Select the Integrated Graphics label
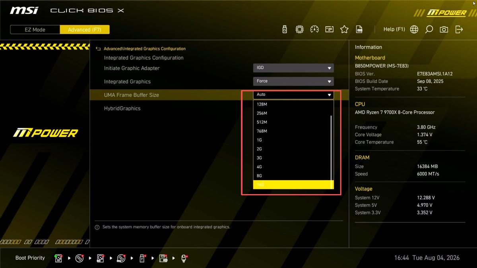This screenshot has height=268, width=477. [127, 82]
